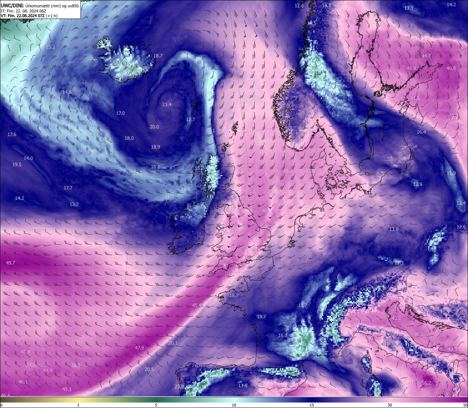
Task: Click the 14.8 map value
Action: point(67,92)
